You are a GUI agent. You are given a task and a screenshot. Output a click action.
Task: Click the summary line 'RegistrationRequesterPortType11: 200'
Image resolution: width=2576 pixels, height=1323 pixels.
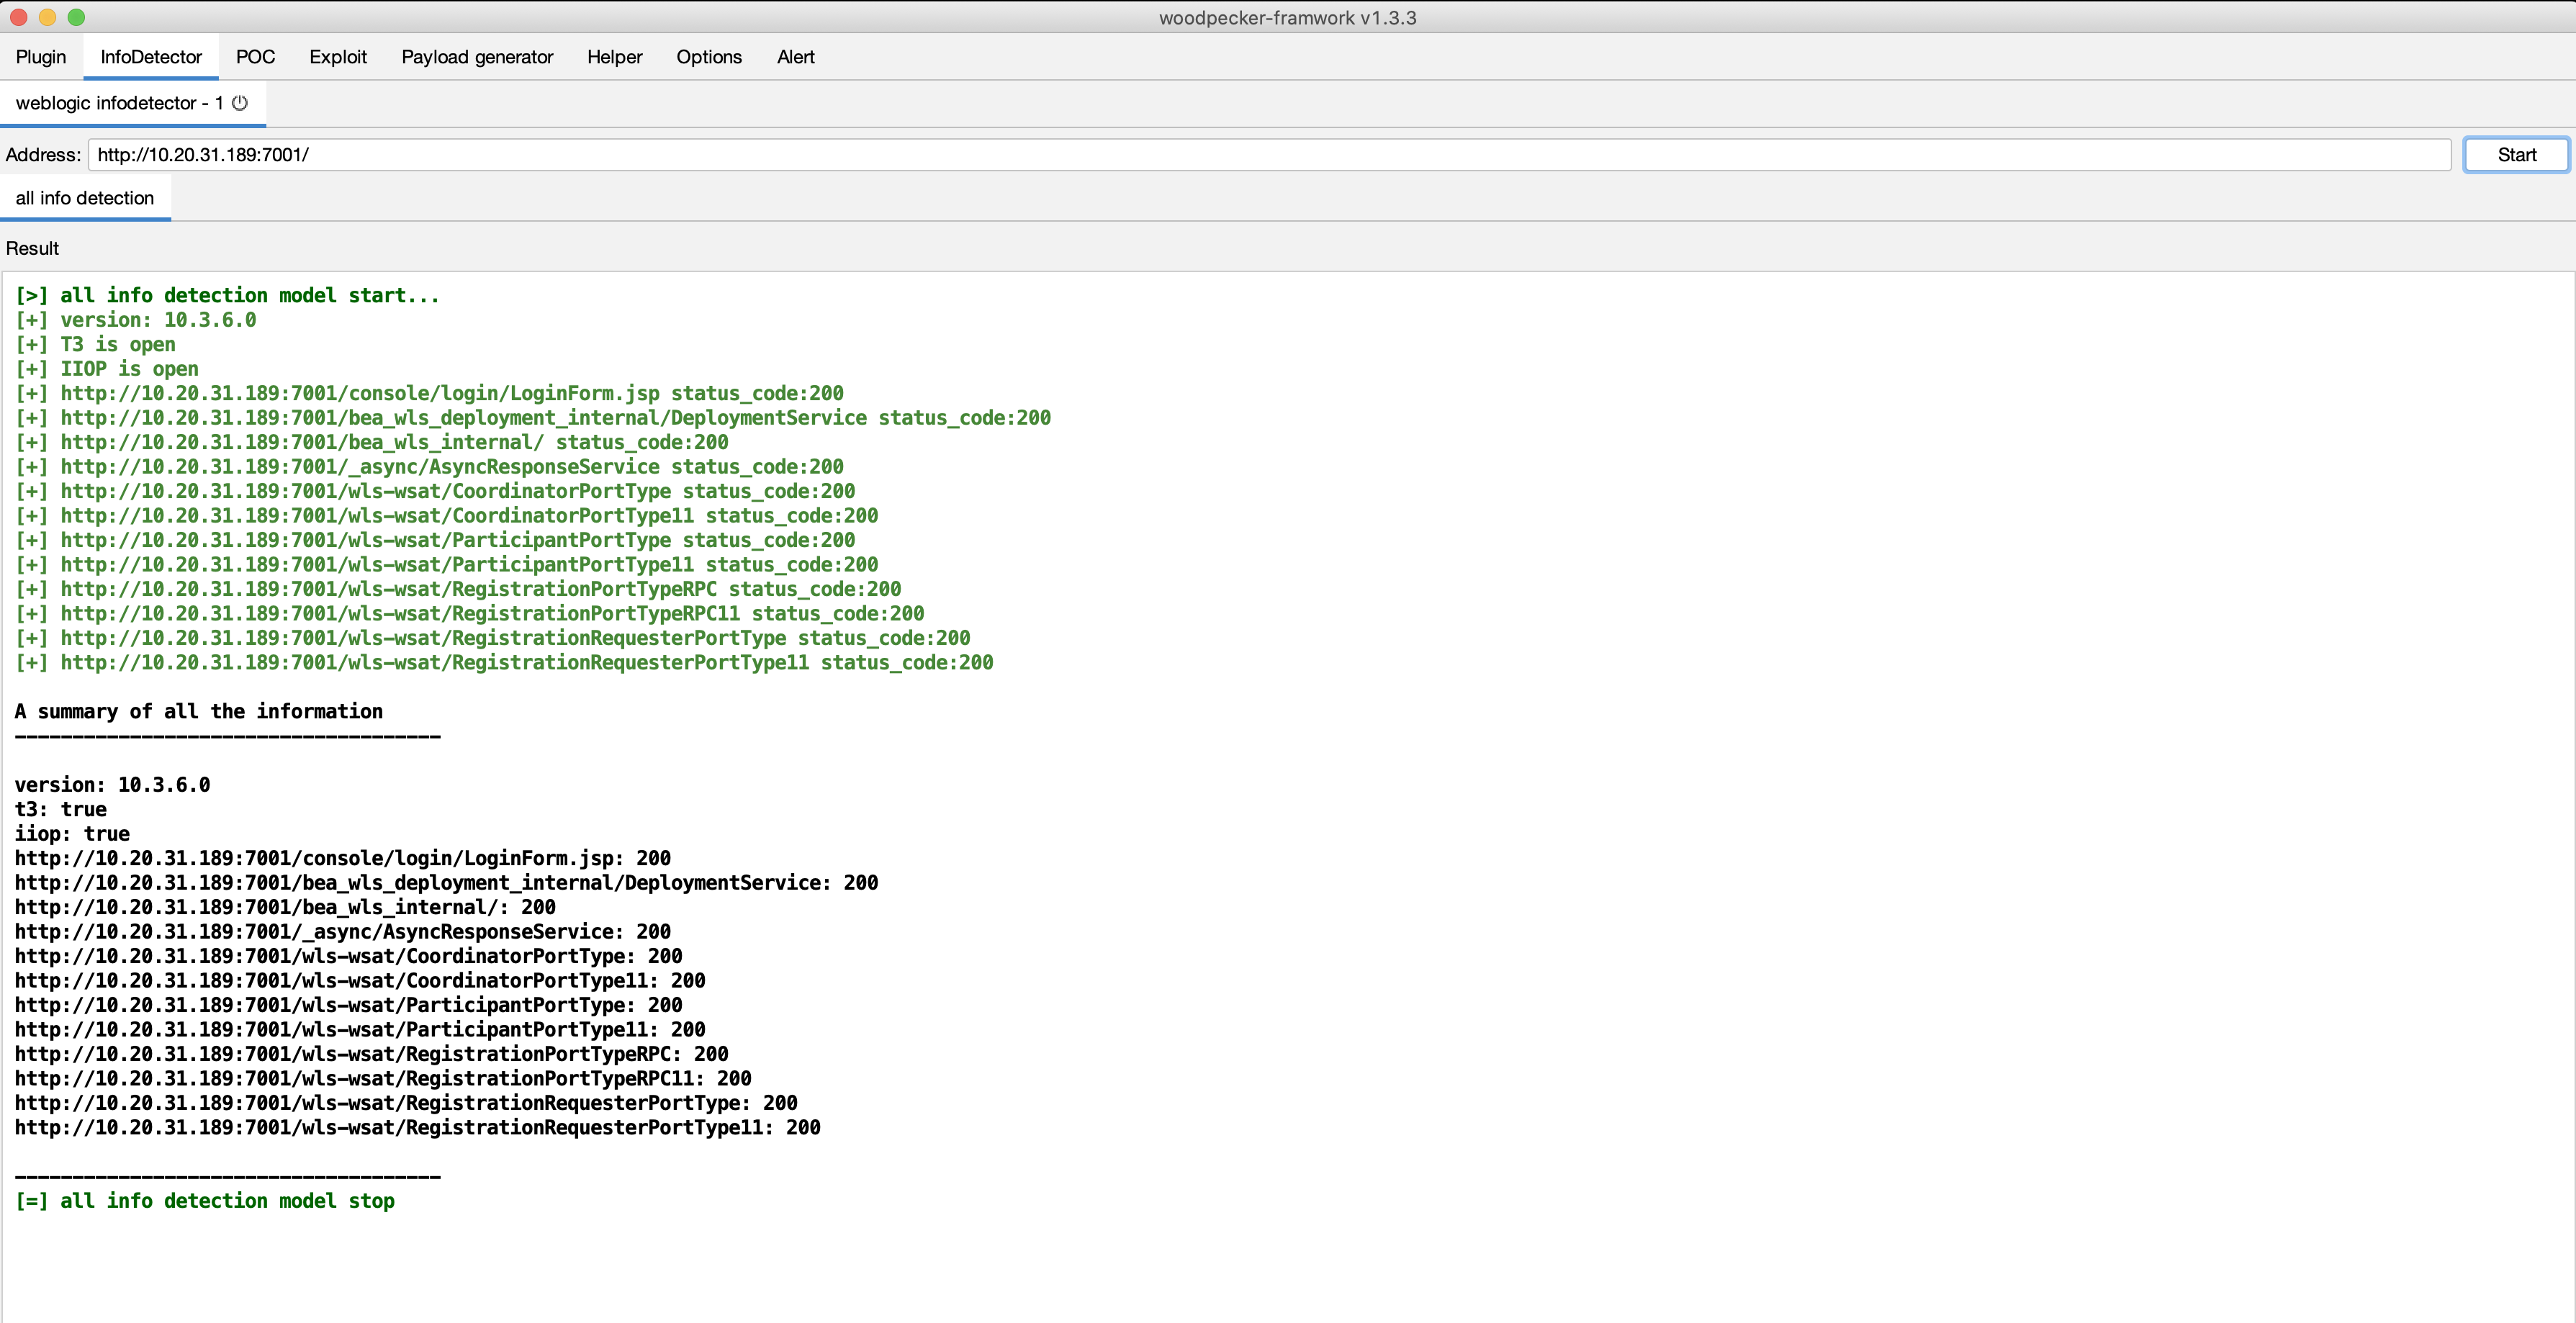pos(417,1128)
